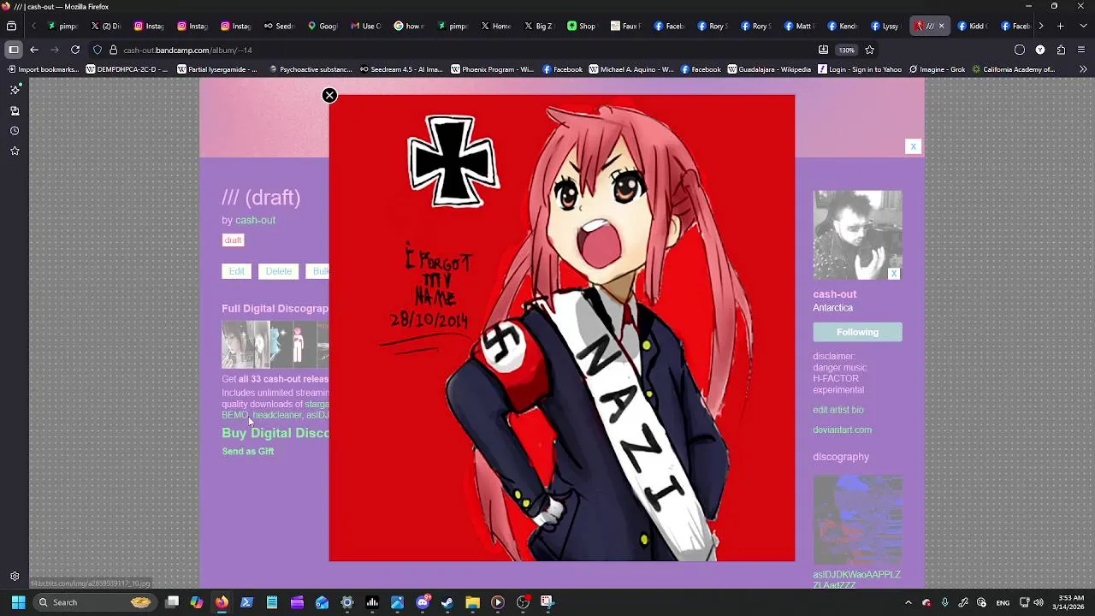Close the active /// tab

[x=941, y=26]
